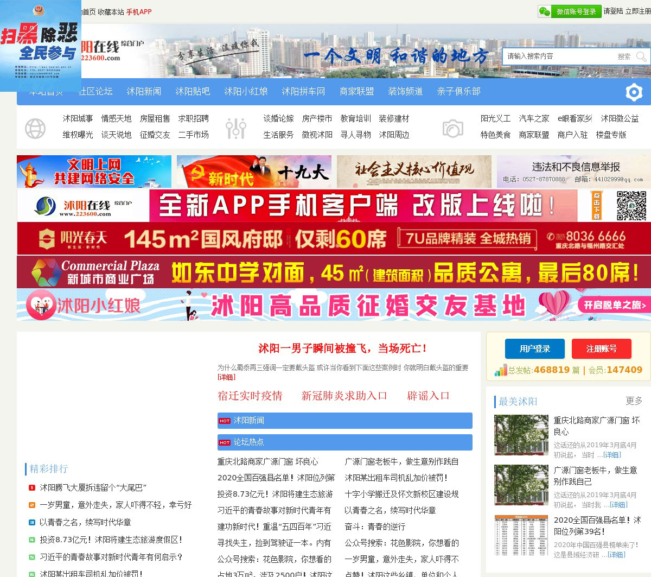The height and width of the screenshot is (577, 651).
Task: Click the camera icon beside 阳光义工
Action: 452,129
